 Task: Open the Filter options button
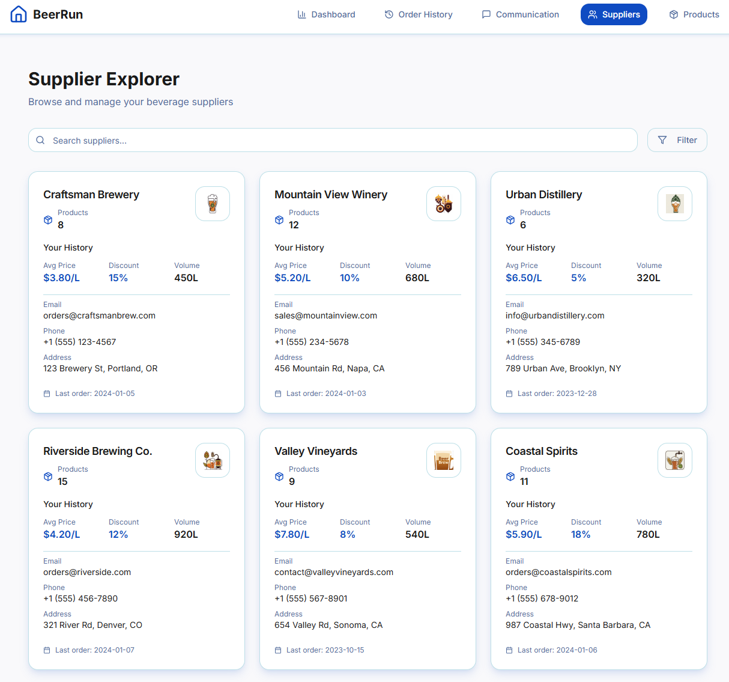677,140
